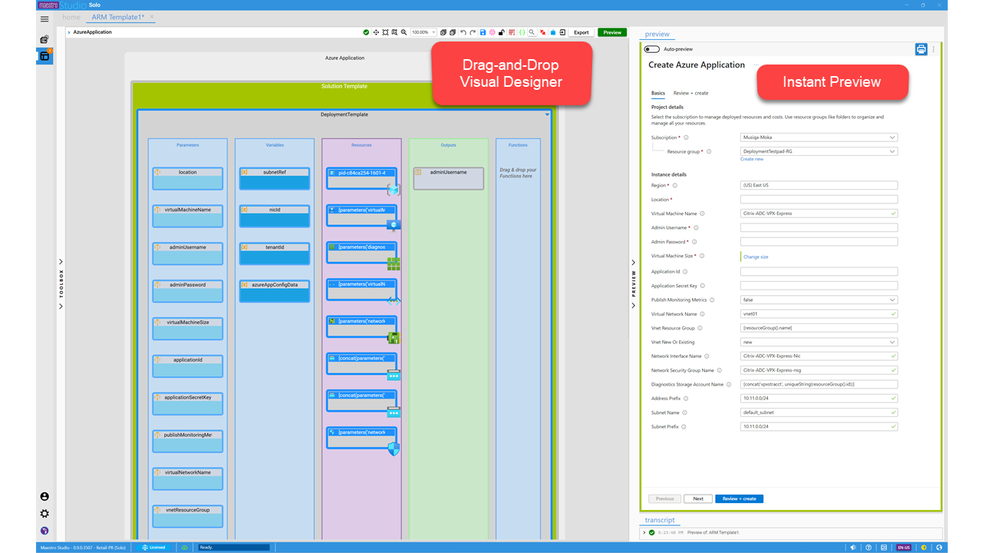
Task: Click the print icon atop the preview panel
Action: point(921,48)
